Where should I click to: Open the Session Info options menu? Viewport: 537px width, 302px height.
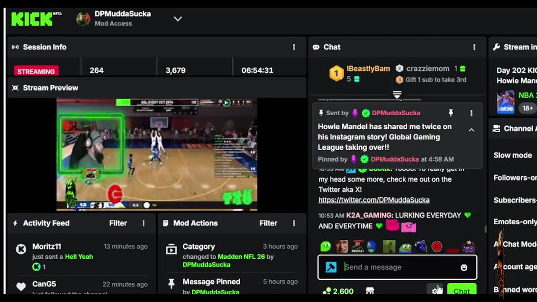pos(294,47)
